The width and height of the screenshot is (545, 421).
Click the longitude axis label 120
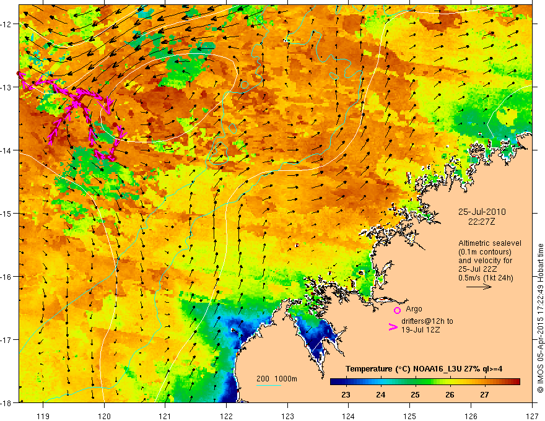click(x=104, y=416)
